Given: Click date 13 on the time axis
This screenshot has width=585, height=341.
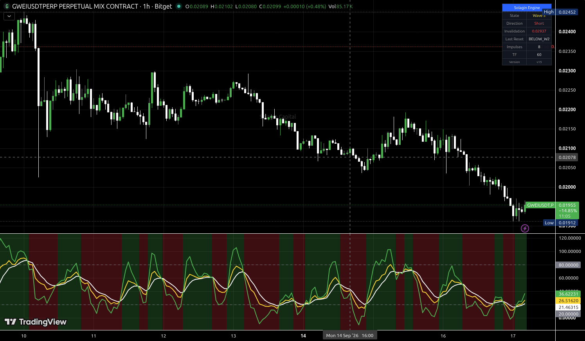Looking at the screenshot, I should pyautogui.click(x=233, y=336).
